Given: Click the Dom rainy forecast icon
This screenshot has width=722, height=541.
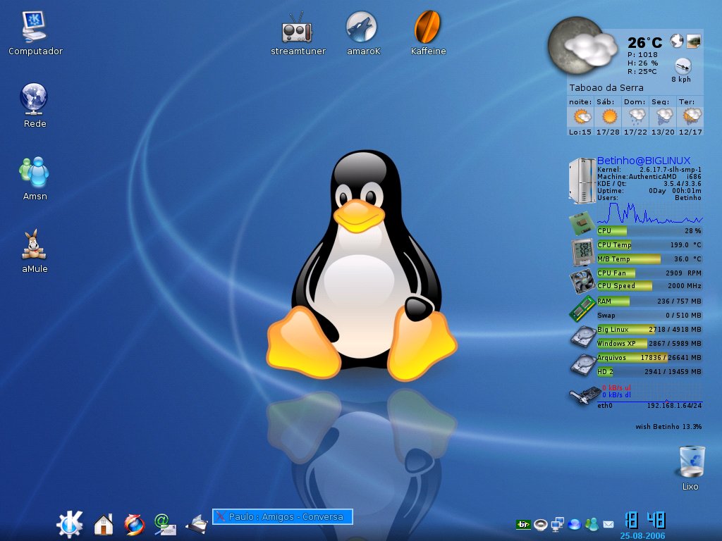Looking at the screenshot, I should (x=637, y=117).
